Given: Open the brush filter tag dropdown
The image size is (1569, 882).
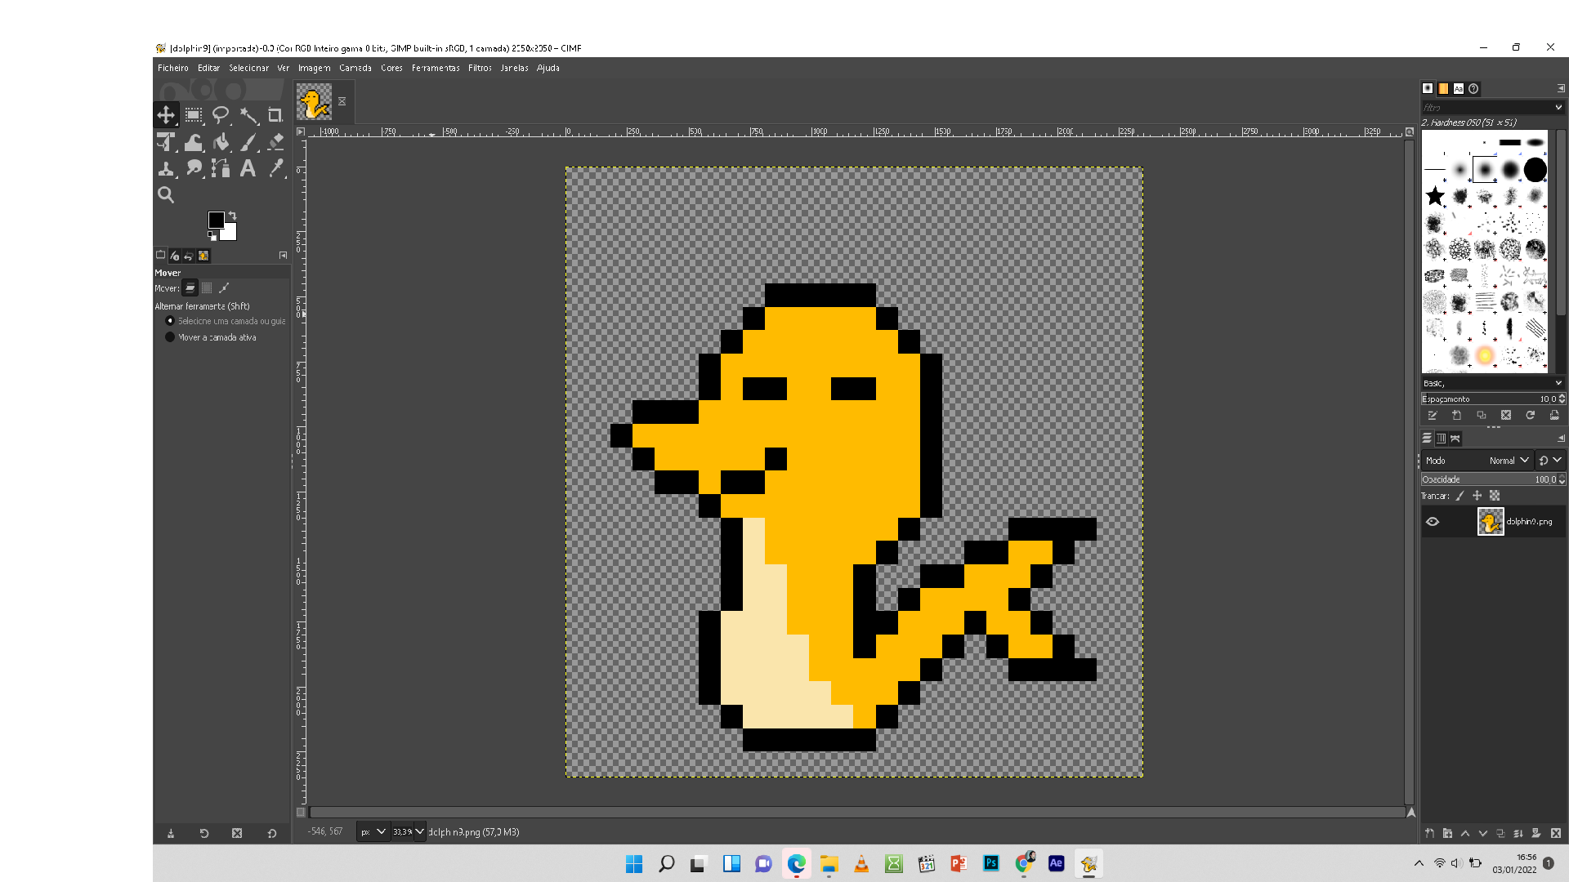Looking at the screenshot, I should tap(1558, 107).
